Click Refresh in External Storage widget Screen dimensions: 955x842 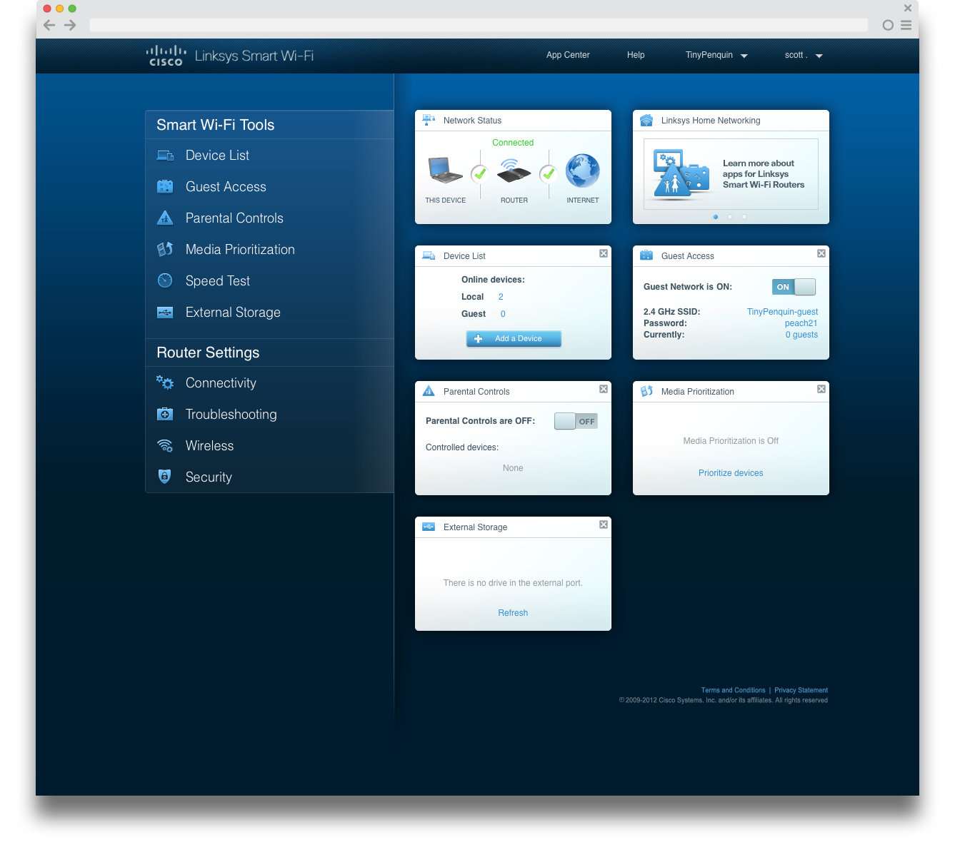[x=513, y=613]
